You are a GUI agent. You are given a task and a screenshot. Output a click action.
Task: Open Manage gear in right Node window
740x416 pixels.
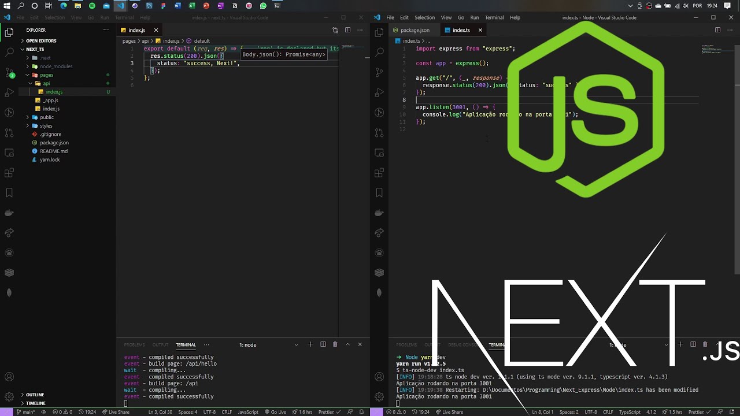379,397
